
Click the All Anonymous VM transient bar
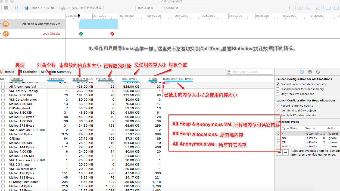[x=163, y=87]
